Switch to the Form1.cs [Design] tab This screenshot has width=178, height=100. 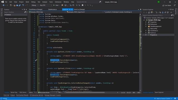tap(79, 9)
